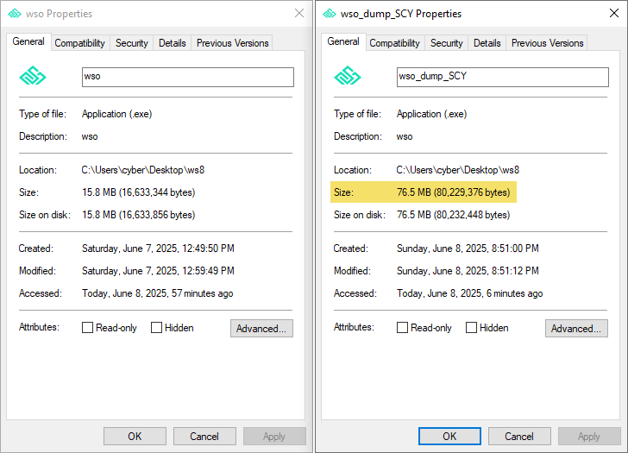Viewport: 628px width, 453px height.
Task: Show Previous Versions tab in wso_dump_SCY Properties
Action: click(x=547, y=43)
